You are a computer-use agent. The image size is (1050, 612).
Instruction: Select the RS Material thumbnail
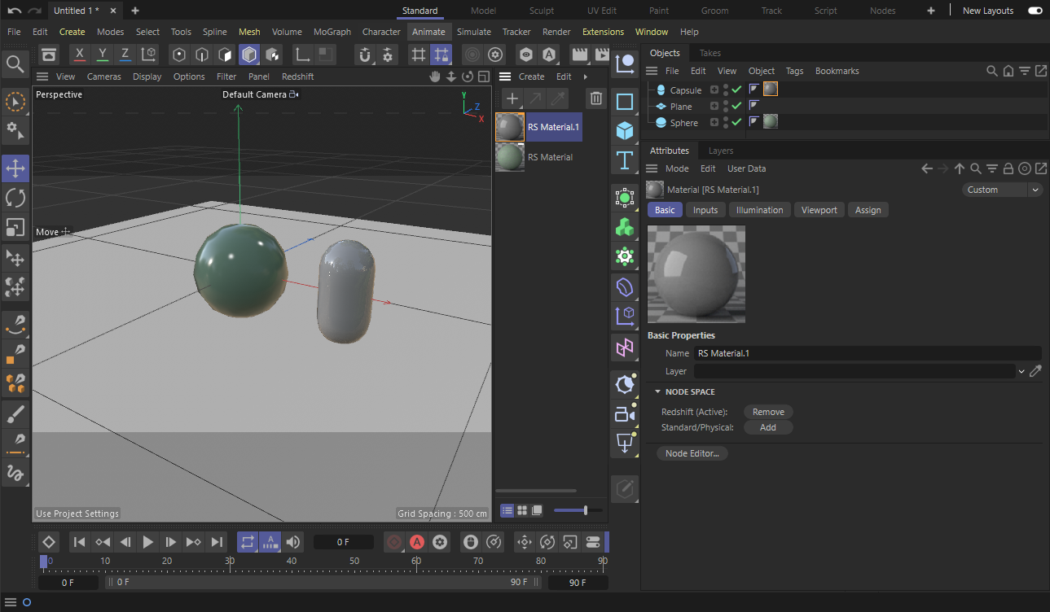pyautogui.click(x=510, y=157)
